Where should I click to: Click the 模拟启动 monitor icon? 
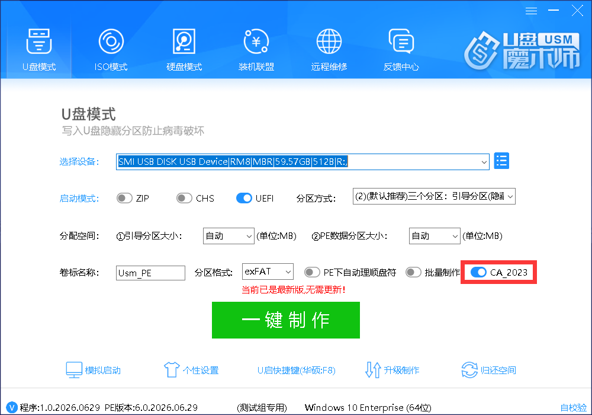point(74,369)
